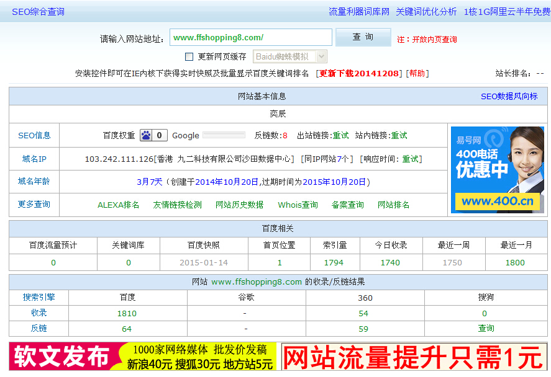551x377 pixels.
Task: Click 今日收录 value 1740
Action: 390,263
